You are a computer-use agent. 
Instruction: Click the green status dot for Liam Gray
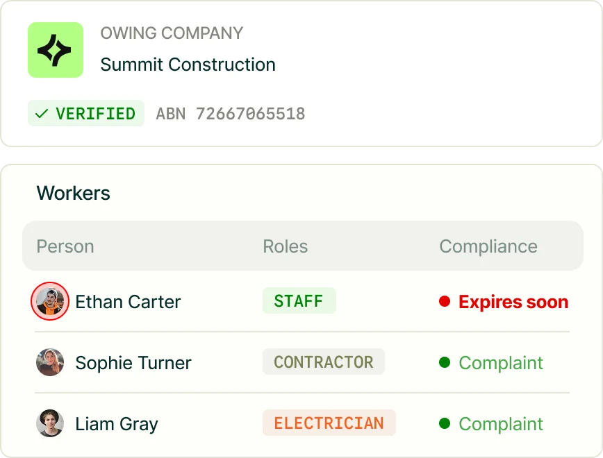(x=445, y=423)
